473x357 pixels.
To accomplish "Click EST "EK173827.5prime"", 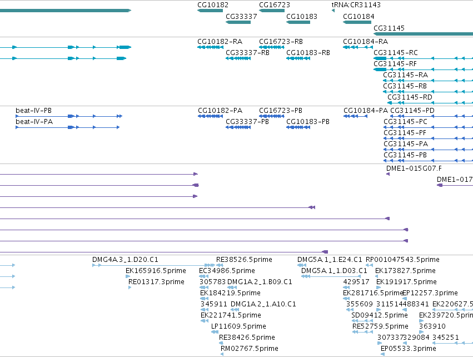I will point(405,271).
